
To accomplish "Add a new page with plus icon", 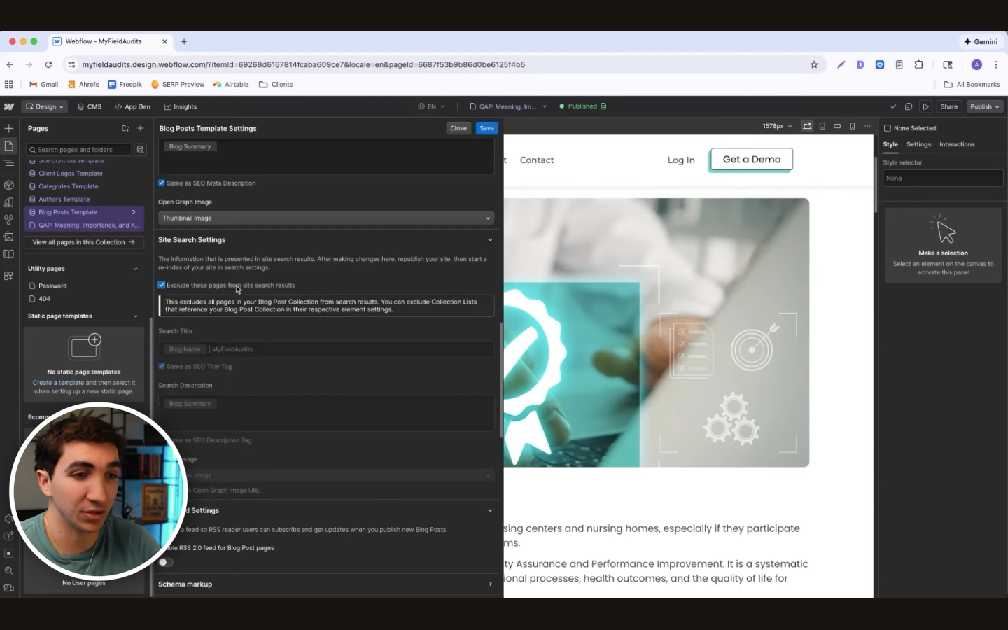I will [141, 128].
